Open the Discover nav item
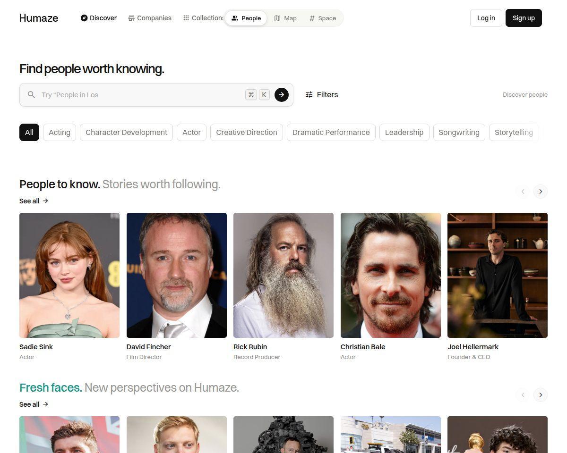Screen dimensions: 567x453 coord(99,18)
